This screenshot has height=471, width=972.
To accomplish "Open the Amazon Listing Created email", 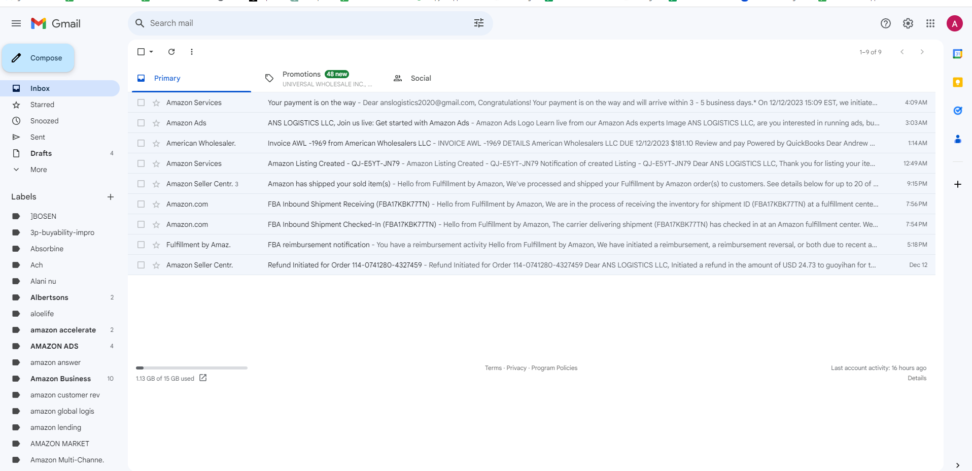I will (532, 163).
